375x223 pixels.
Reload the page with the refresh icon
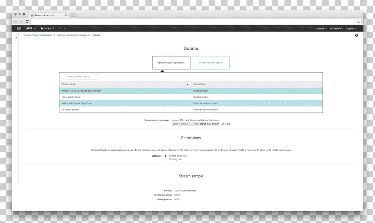click(27, 21)
